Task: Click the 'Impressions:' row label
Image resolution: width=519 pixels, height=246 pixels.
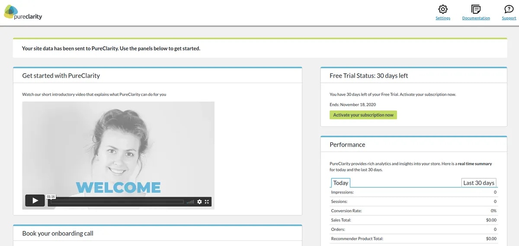Action: coord(343,192)
